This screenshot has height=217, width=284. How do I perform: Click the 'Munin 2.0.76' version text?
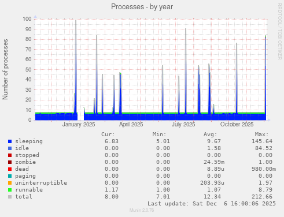point(142,210)
